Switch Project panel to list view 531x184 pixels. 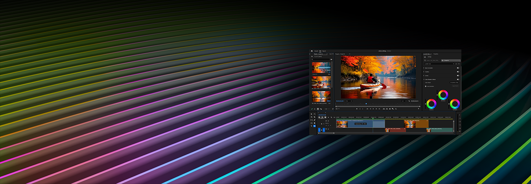pyautogui.click(x=315, y=109)
